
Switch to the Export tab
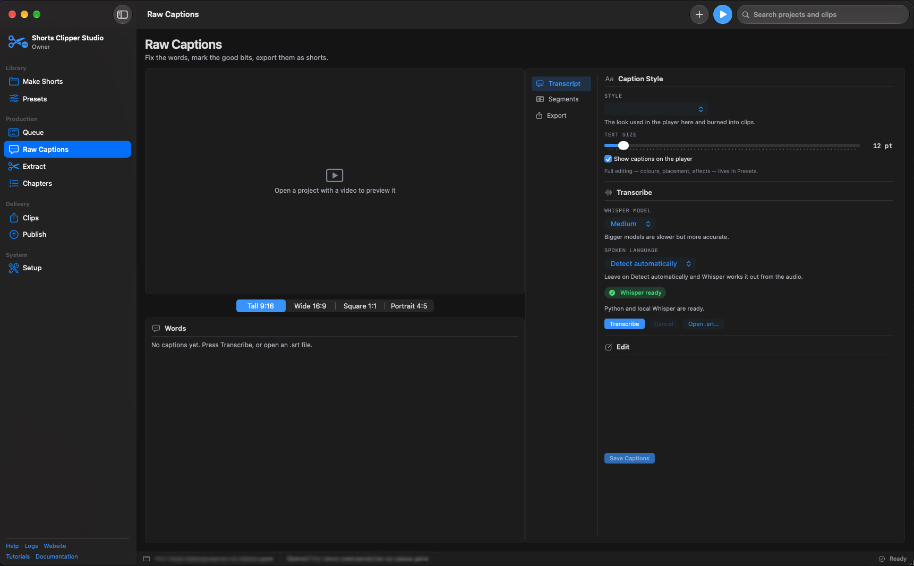(561, 116)
